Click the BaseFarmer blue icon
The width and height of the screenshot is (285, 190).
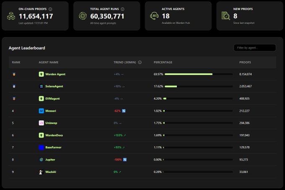41,148
